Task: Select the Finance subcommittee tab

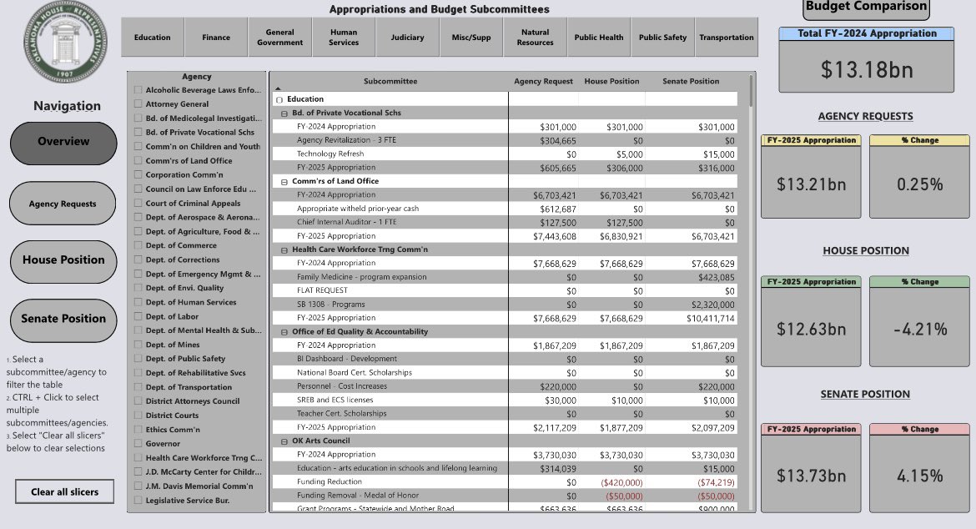Action: click(x=216, y=38)
